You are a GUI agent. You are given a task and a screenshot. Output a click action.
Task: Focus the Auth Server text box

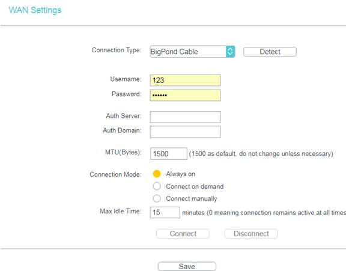coord(185,117)
